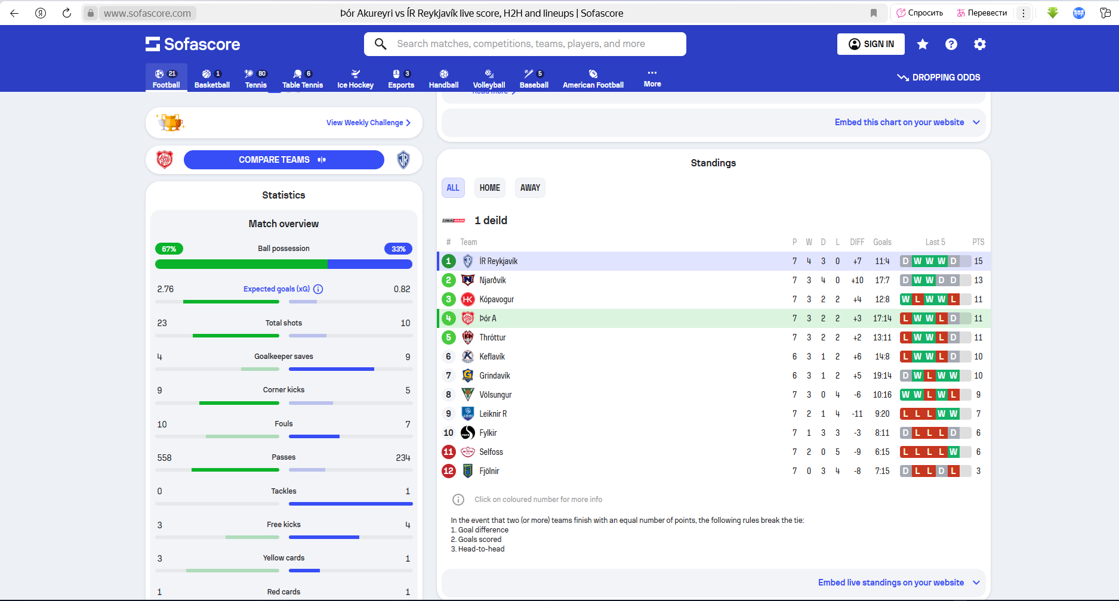Click position 1 green circle for ÍR Reykjavík
This screenshot has width=1119, height=601.
coord(449,261)
